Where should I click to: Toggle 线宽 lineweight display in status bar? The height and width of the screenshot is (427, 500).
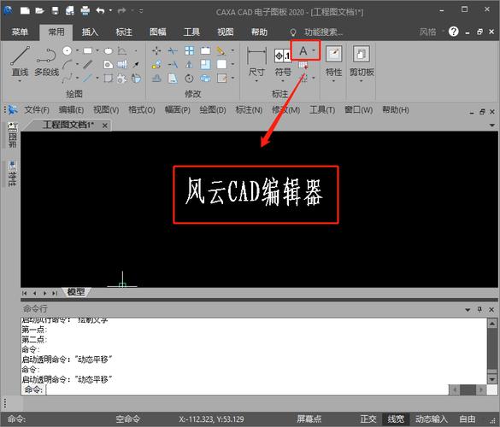[x=396, y=418]
